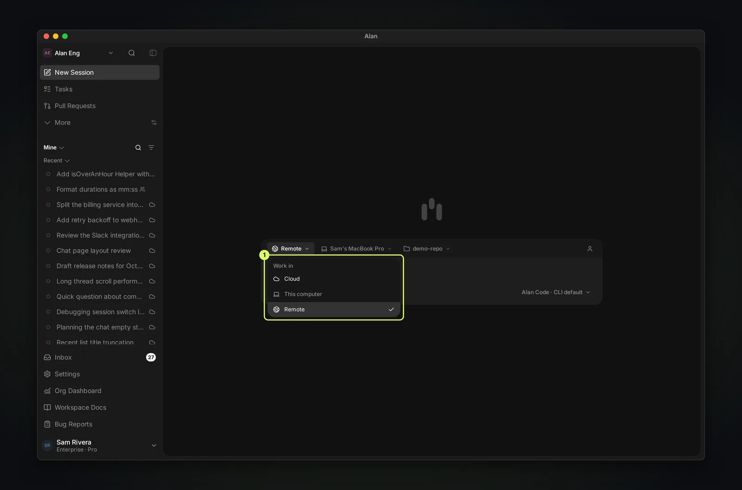Click the Inbox unread badge showing 27
This screenshot has height=490, width=742.
[x=151, y=357]
